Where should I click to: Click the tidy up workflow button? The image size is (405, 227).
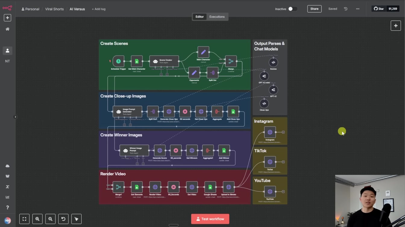tap(77, 219)
